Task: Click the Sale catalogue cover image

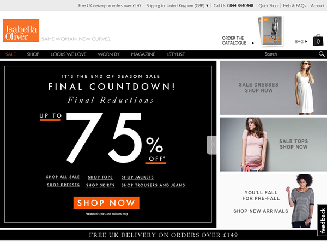Action: [x=271, y=31]
